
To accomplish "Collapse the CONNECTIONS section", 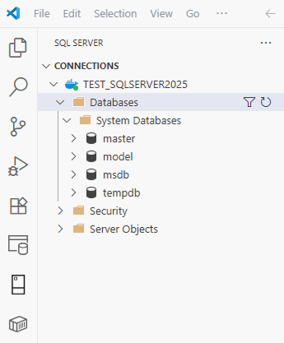I will (x=46, y=66).
